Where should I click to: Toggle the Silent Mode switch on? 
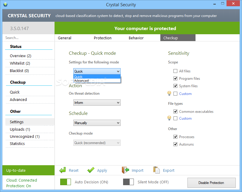point(128,182)
